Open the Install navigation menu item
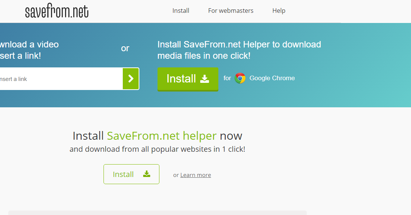Image resolution: width=411 pixels, height=215 pixels. point(181,11)
